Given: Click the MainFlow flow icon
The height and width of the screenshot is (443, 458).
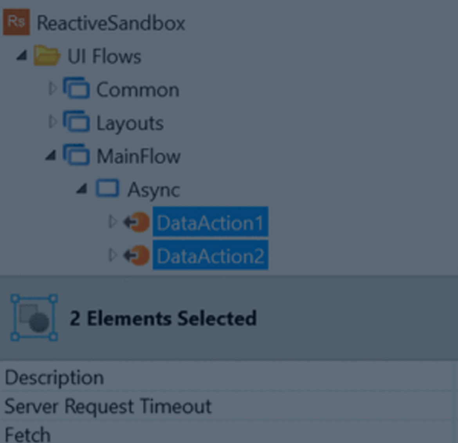Looking at the screenshot, I should 76,156.
